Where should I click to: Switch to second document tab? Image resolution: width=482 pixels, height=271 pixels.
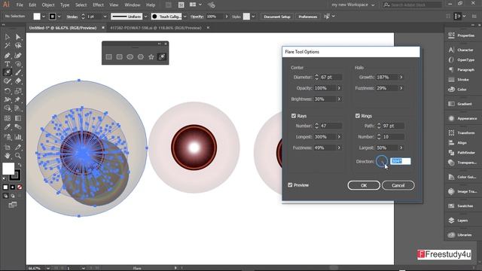[x=156, y=28]
